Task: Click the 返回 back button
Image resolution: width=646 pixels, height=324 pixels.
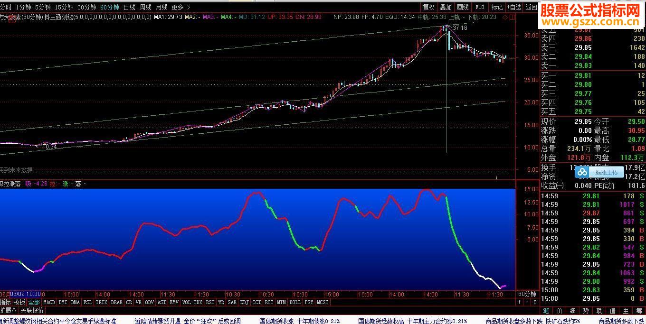Action: [531, 7]
